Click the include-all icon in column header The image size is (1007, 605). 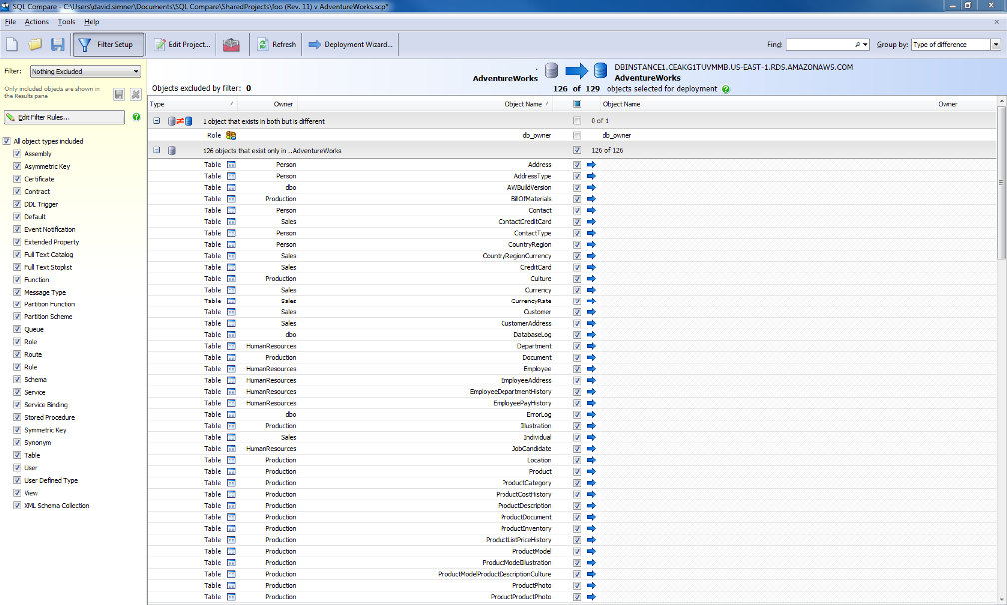[x=576, y=104]
